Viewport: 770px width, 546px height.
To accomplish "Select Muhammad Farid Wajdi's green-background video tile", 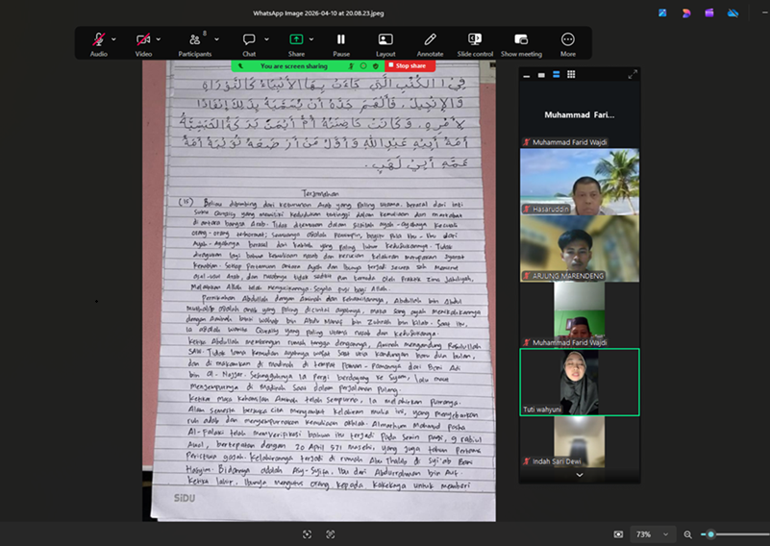I will (580, 315).
